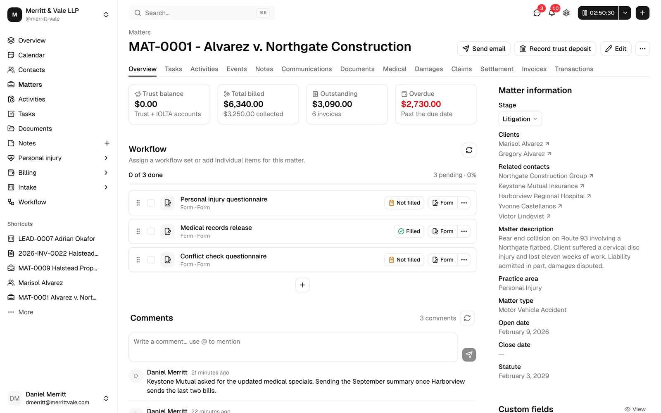The height and width of the screenshot is (413, 661).
Task: Switch to the Invoices tab
Action: click(534, 69)
